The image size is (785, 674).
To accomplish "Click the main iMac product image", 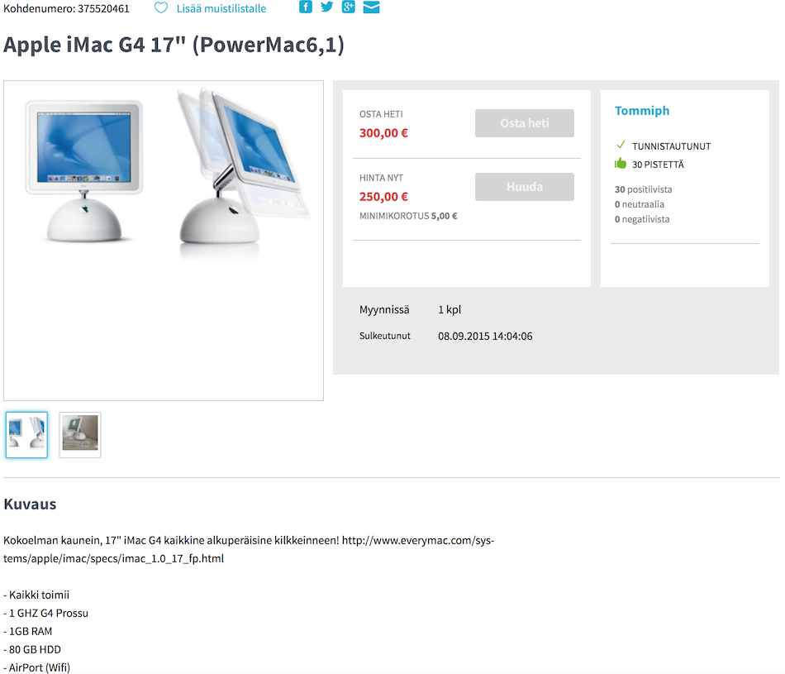I will pyautogui.click(x=164, y=241).
